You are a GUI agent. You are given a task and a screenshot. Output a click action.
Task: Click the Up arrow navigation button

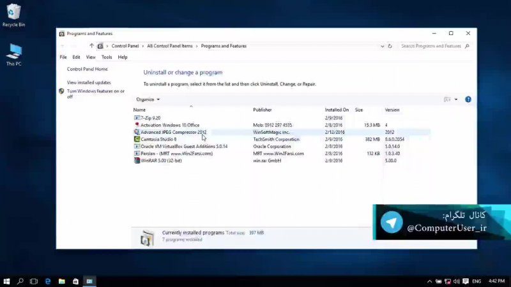[x=91, y=46]
